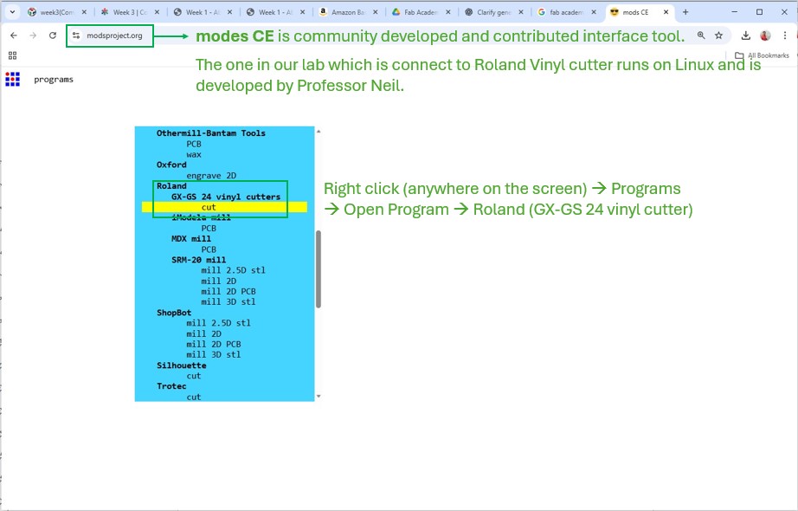
Task: Add a new browser tab
Action: click(x=685, y=12)
